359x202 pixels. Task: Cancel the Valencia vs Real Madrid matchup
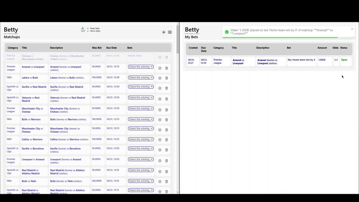pos(160,99)
